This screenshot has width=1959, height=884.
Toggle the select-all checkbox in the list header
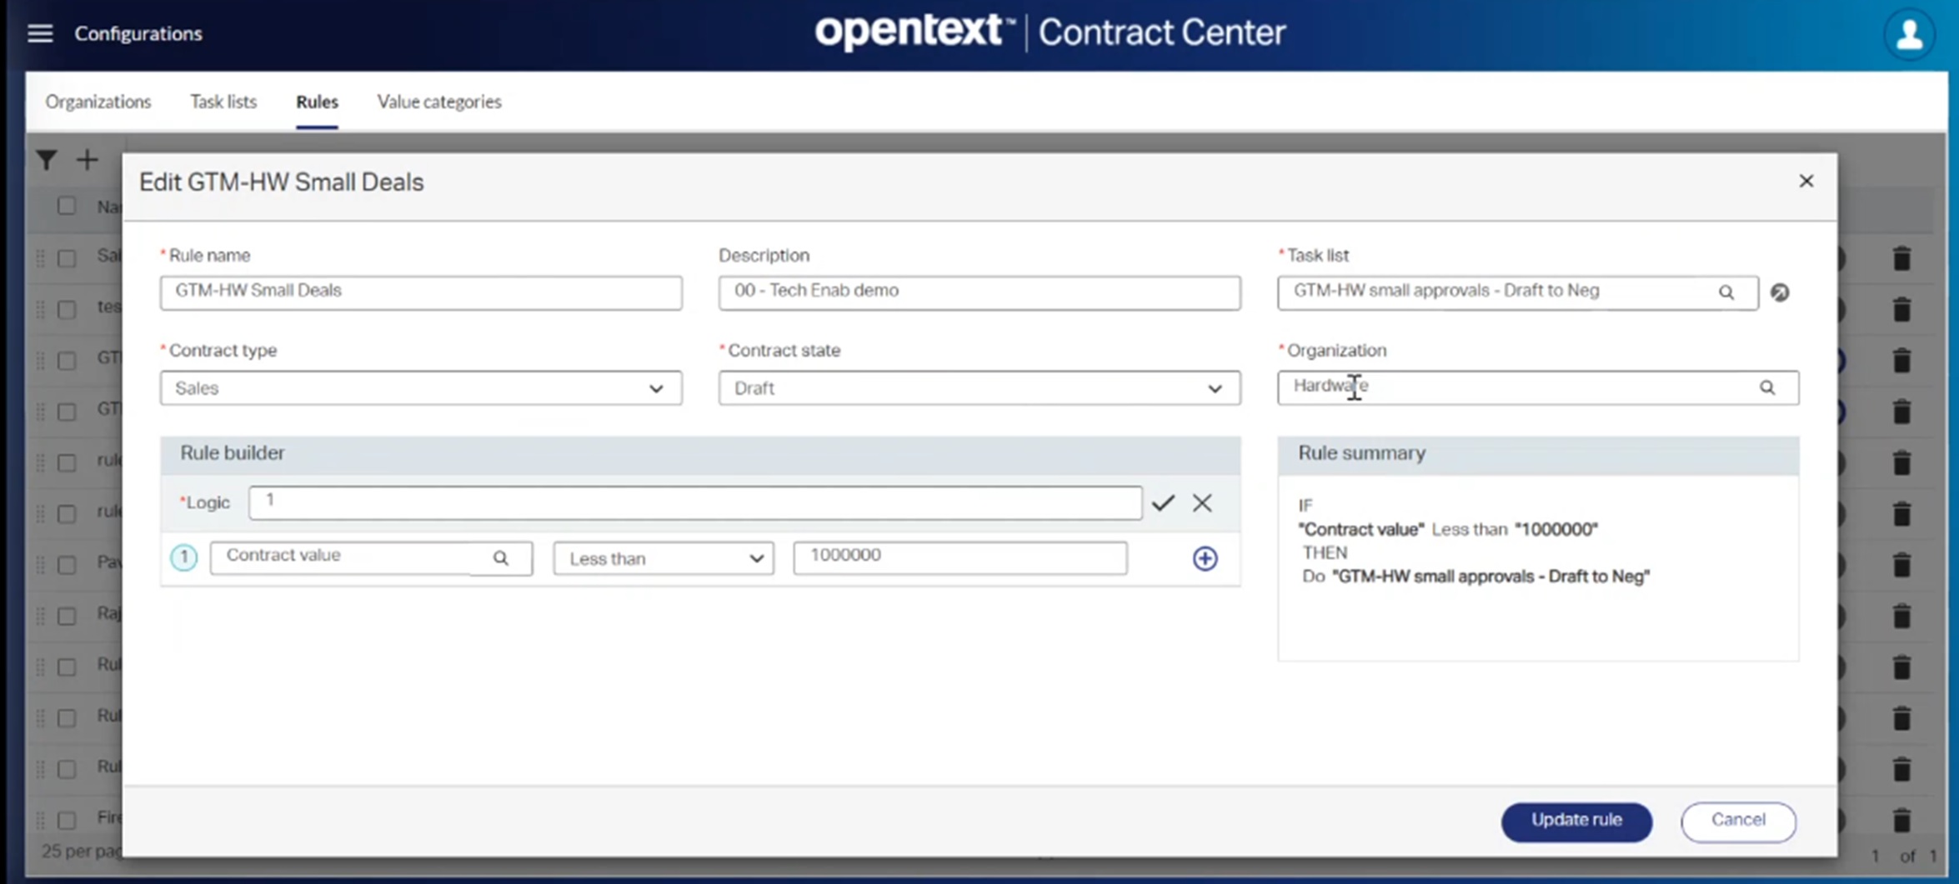[67, 206]
